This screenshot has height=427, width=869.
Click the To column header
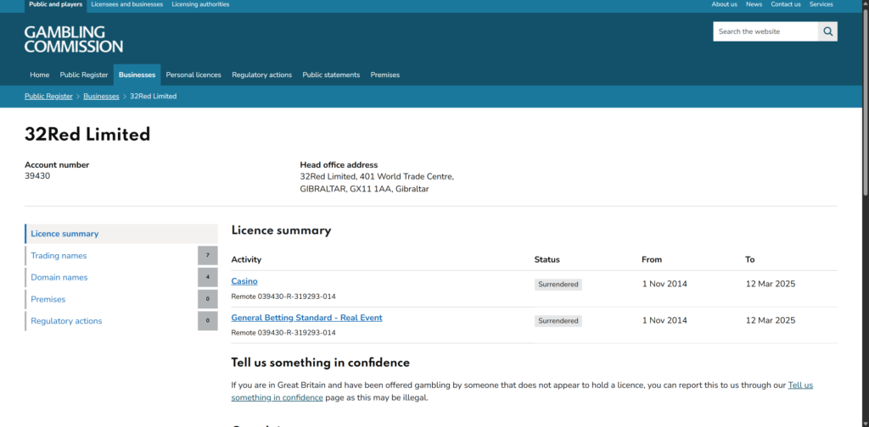pyautogui.click(x=750, y=259)
